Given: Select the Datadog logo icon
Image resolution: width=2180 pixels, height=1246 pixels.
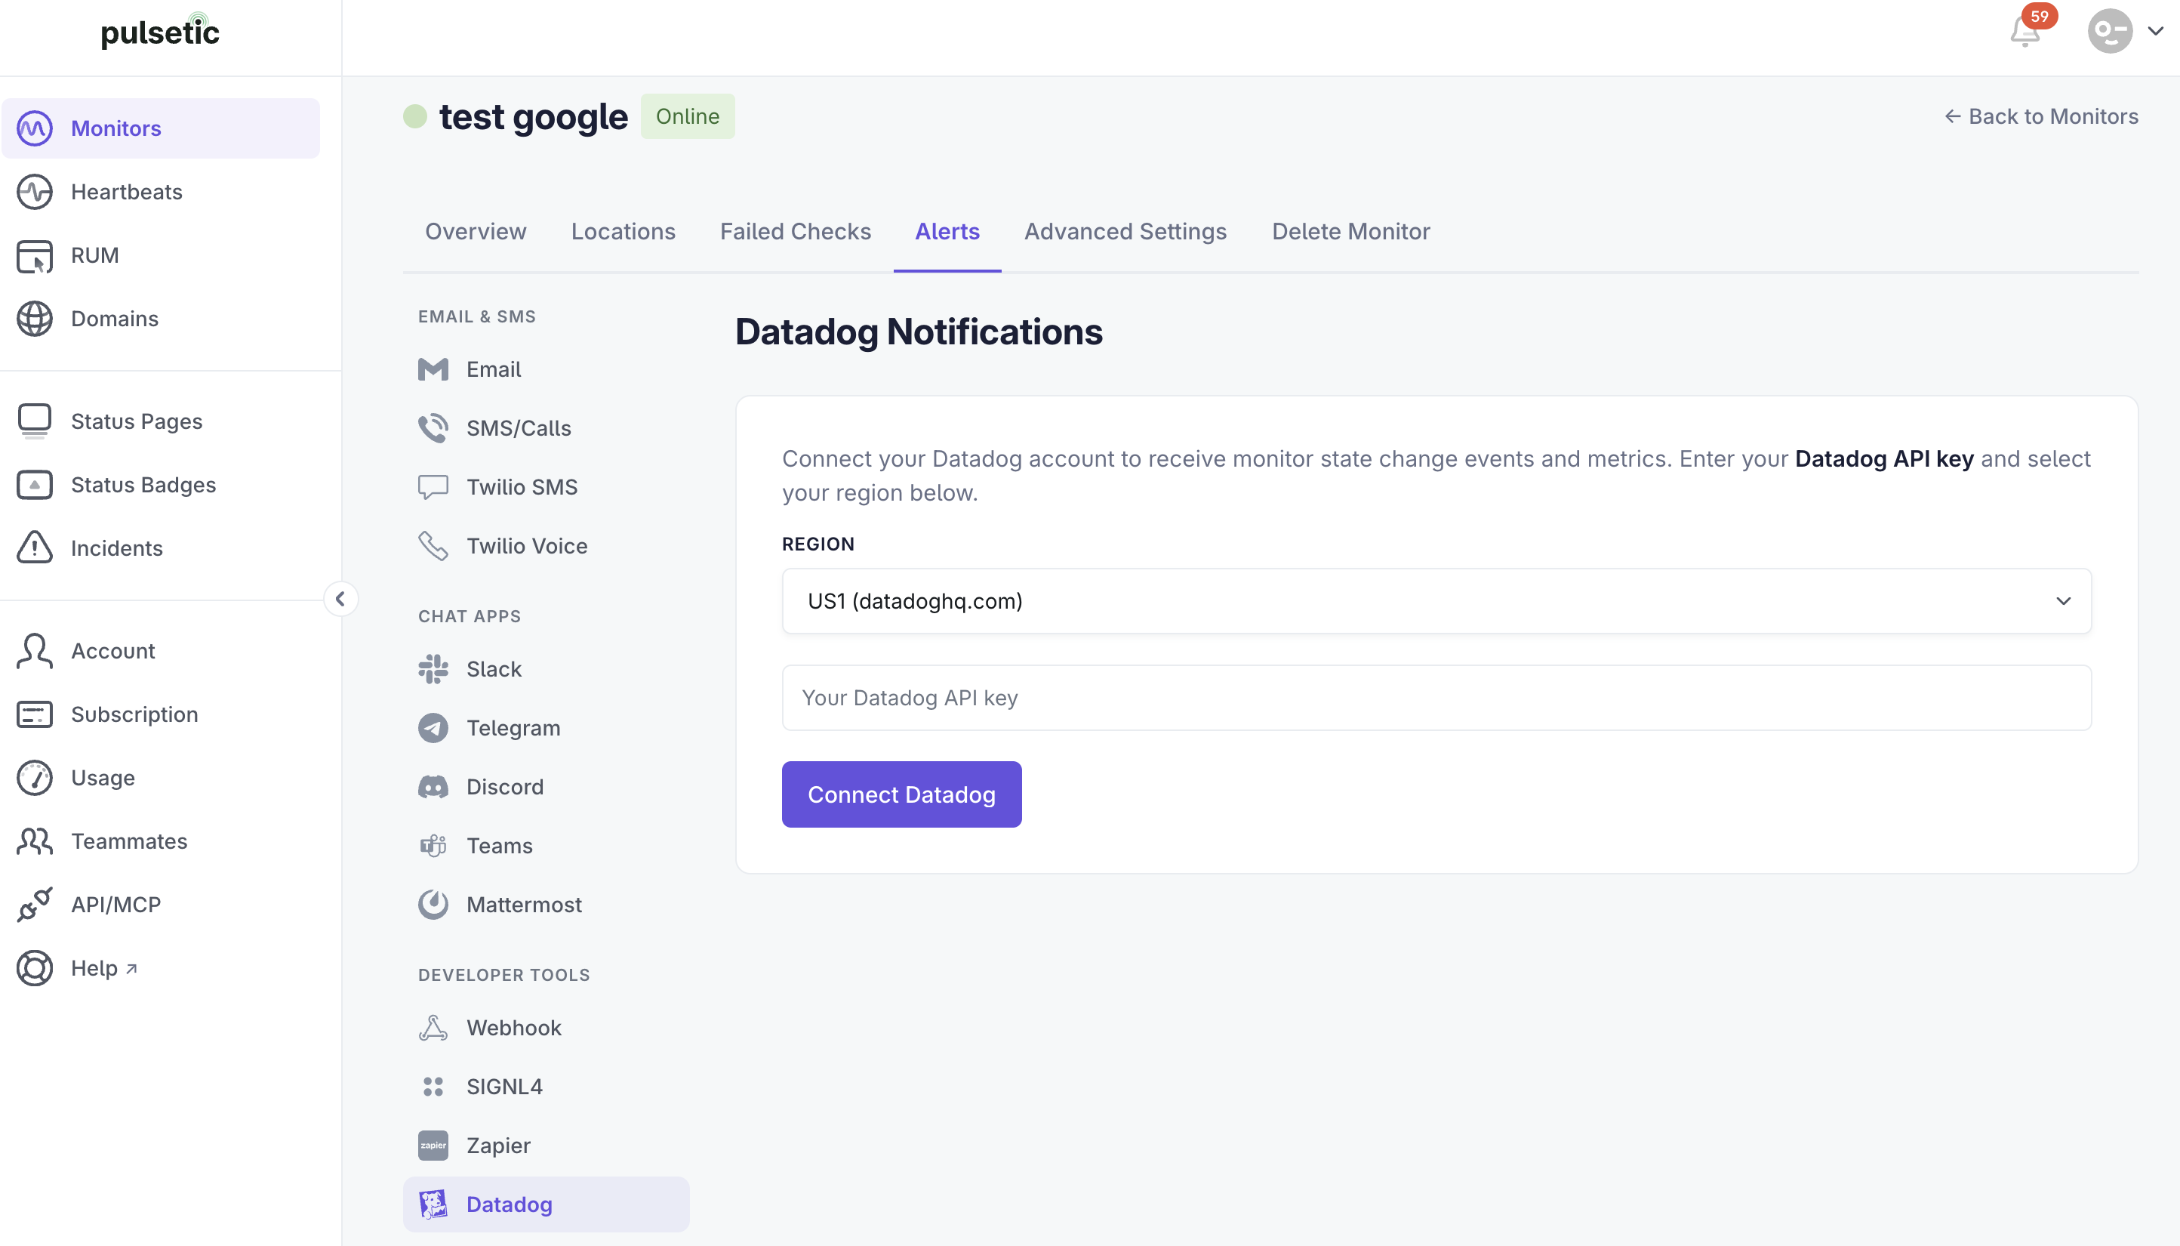Looking at the screenshot, I should point(433,1205).
